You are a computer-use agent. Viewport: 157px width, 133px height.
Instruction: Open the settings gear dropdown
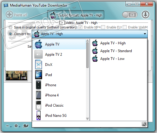(x=17, y=126)
